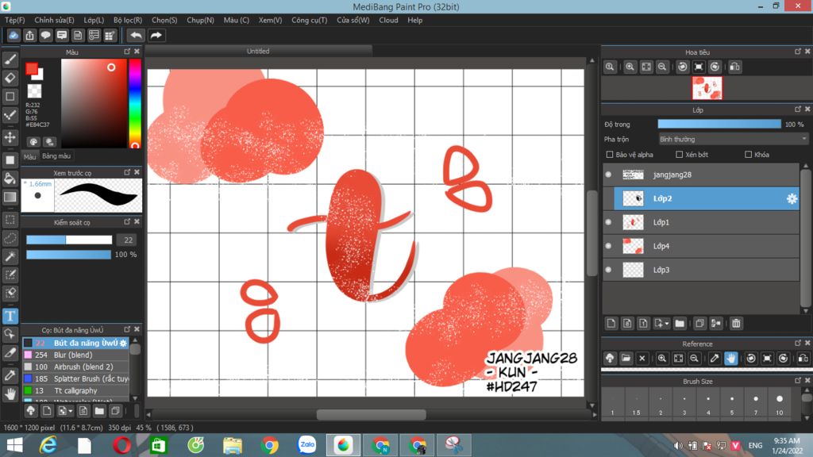Toggle Xén bớt clipping checkbox
Image resolution: width=813 pixels, height=457 pixels.
click(680, 155)
